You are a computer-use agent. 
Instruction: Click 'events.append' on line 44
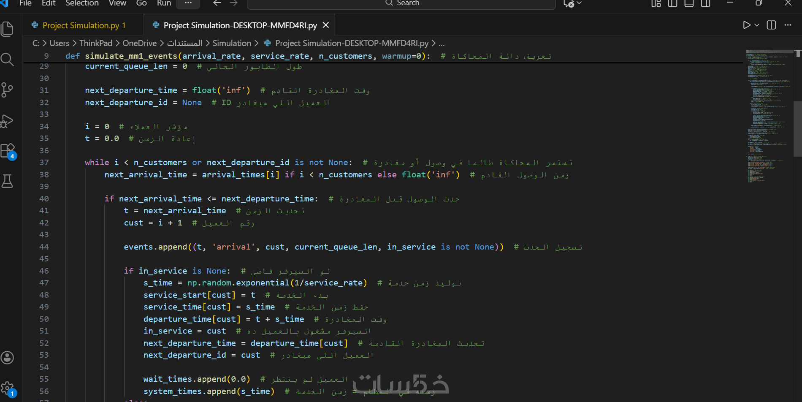click(x=155, y=247)
